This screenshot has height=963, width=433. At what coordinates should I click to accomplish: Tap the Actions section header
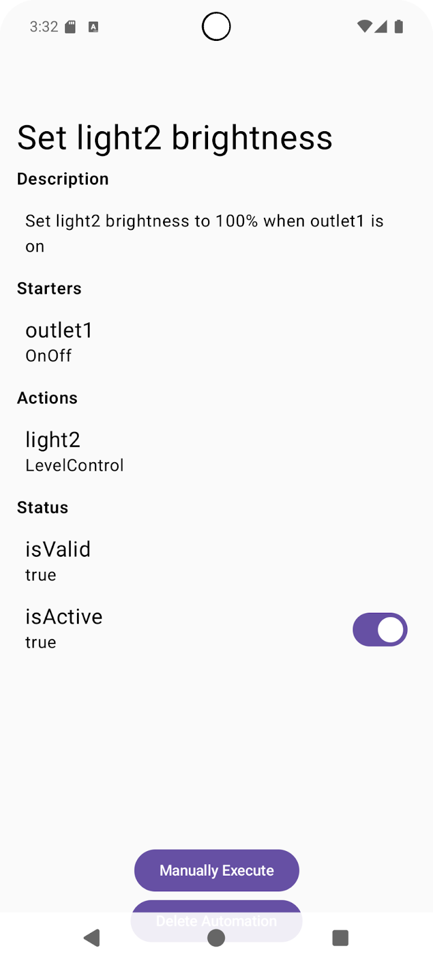pyautogui.click(x=48, y=398)
